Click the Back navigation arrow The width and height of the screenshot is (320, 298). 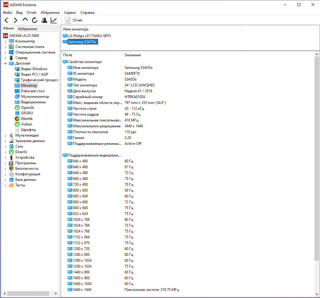click(x=6, y=20)
